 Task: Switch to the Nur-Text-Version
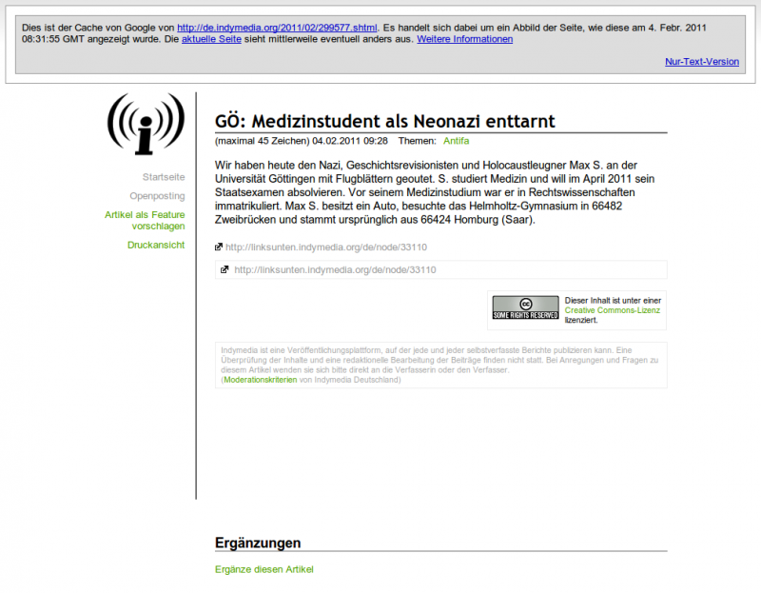click(x=701, y=62)
